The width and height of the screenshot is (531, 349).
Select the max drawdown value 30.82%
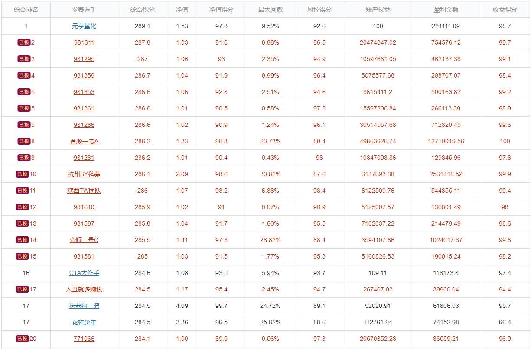pos(270,174)
